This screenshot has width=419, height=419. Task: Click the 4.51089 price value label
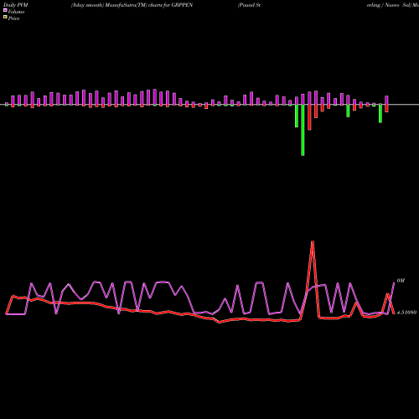coord(406,313)
